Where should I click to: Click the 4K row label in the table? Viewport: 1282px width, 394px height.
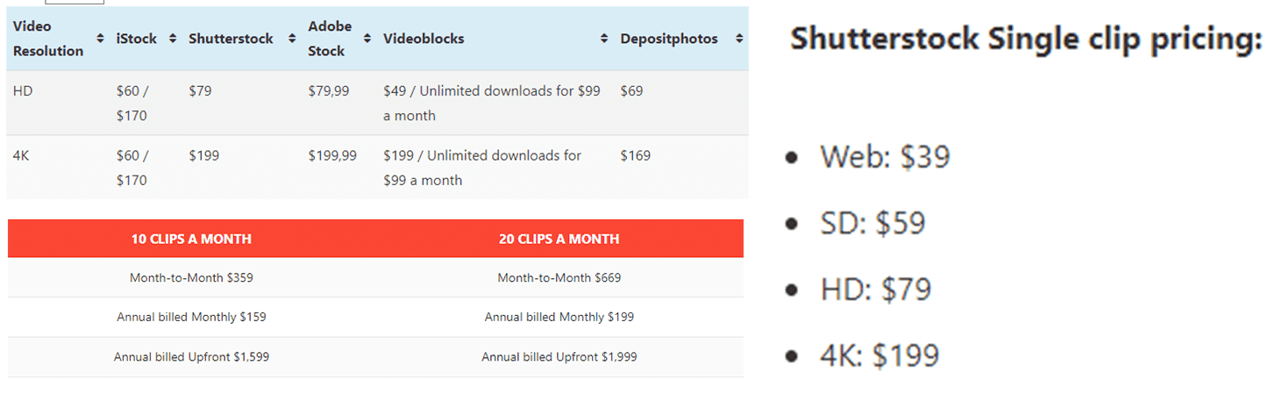point(23,156)
